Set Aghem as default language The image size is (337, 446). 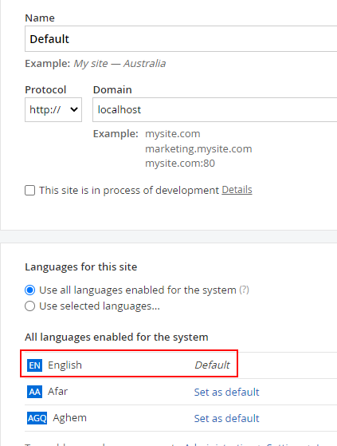(x=226, y=418)
